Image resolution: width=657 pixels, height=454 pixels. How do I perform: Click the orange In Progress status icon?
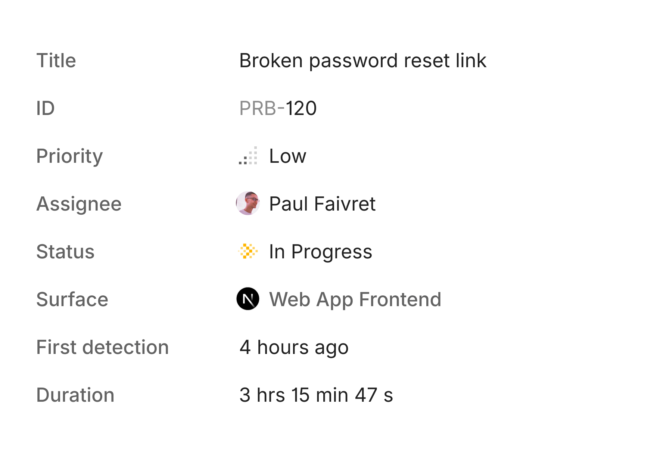[x=248, y=251]
